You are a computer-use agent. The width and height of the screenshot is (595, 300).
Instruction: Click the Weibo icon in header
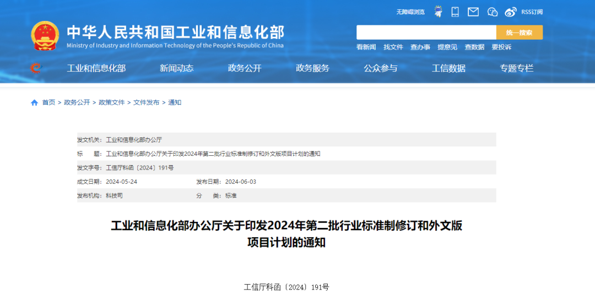511,12
